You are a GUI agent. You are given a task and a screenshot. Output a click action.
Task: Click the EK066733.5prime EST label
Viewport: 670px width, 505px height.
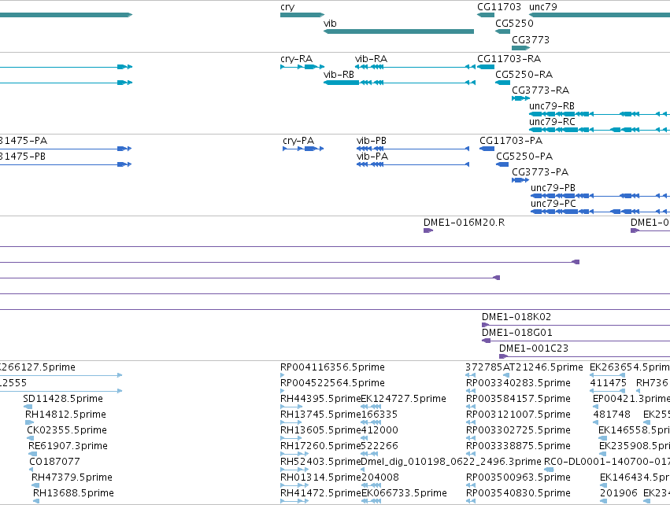click(404, 493)
